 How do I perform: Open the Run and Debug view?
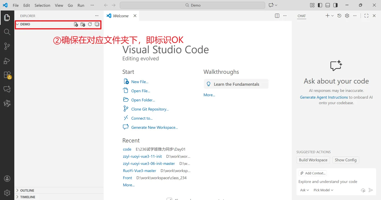pos(7,61)
